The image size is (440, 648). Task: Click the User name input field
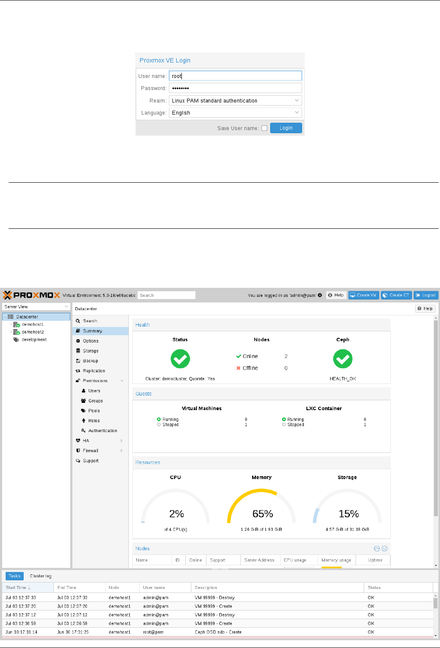click(235, 76)
